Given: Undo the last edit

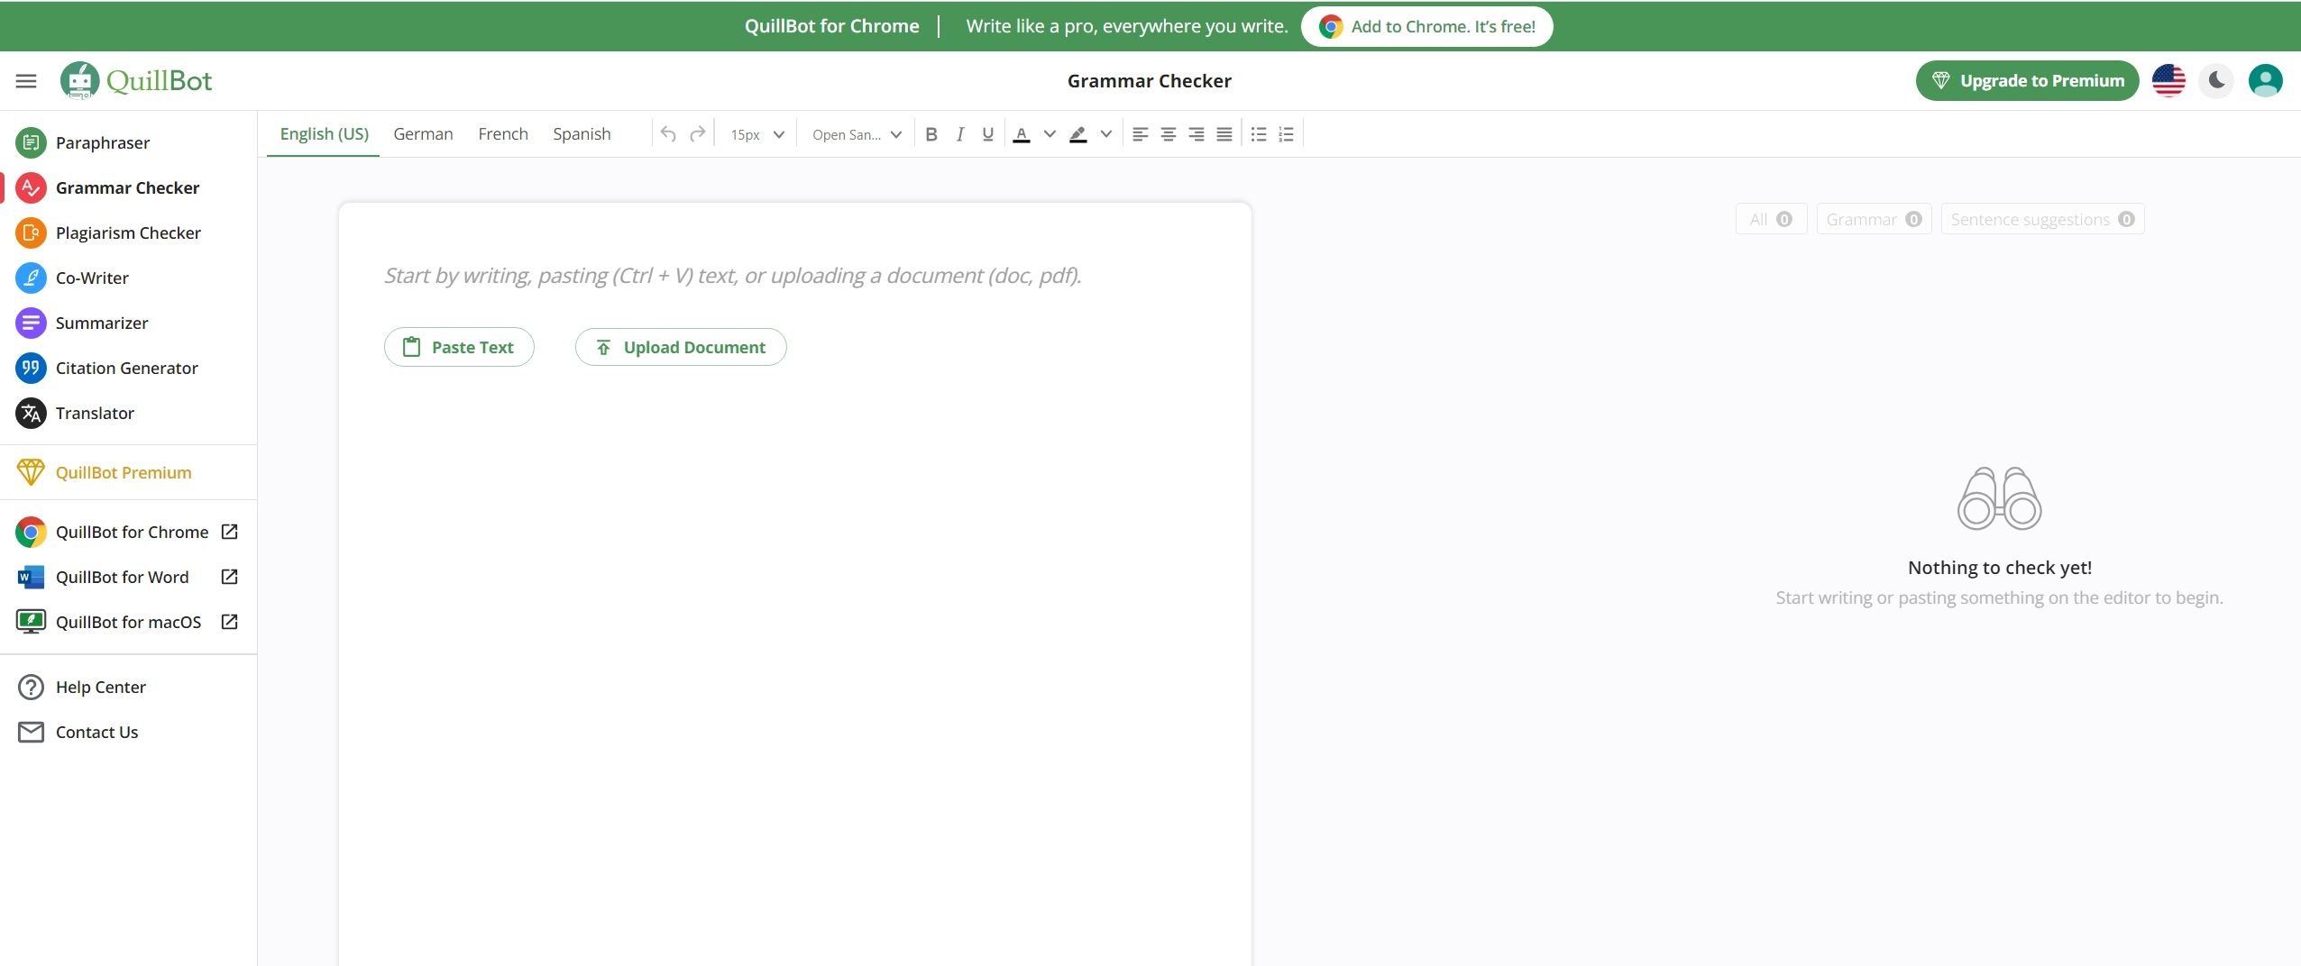Looking at the screenshot, I should tap(668, 134).
